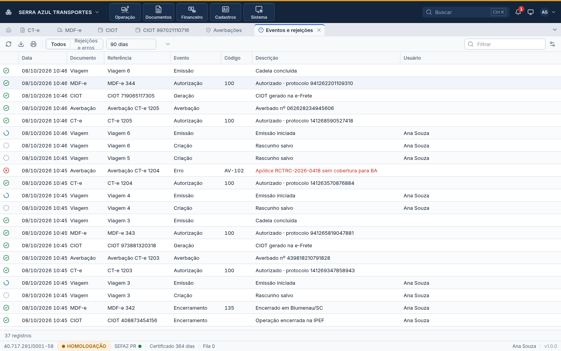Click the monitor icon beside notifications
Screen dimensions: 561x351
click(531, 12)
